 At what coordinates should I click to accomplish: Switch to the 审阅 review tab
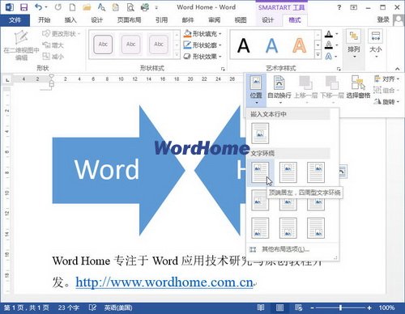(214, 20)
